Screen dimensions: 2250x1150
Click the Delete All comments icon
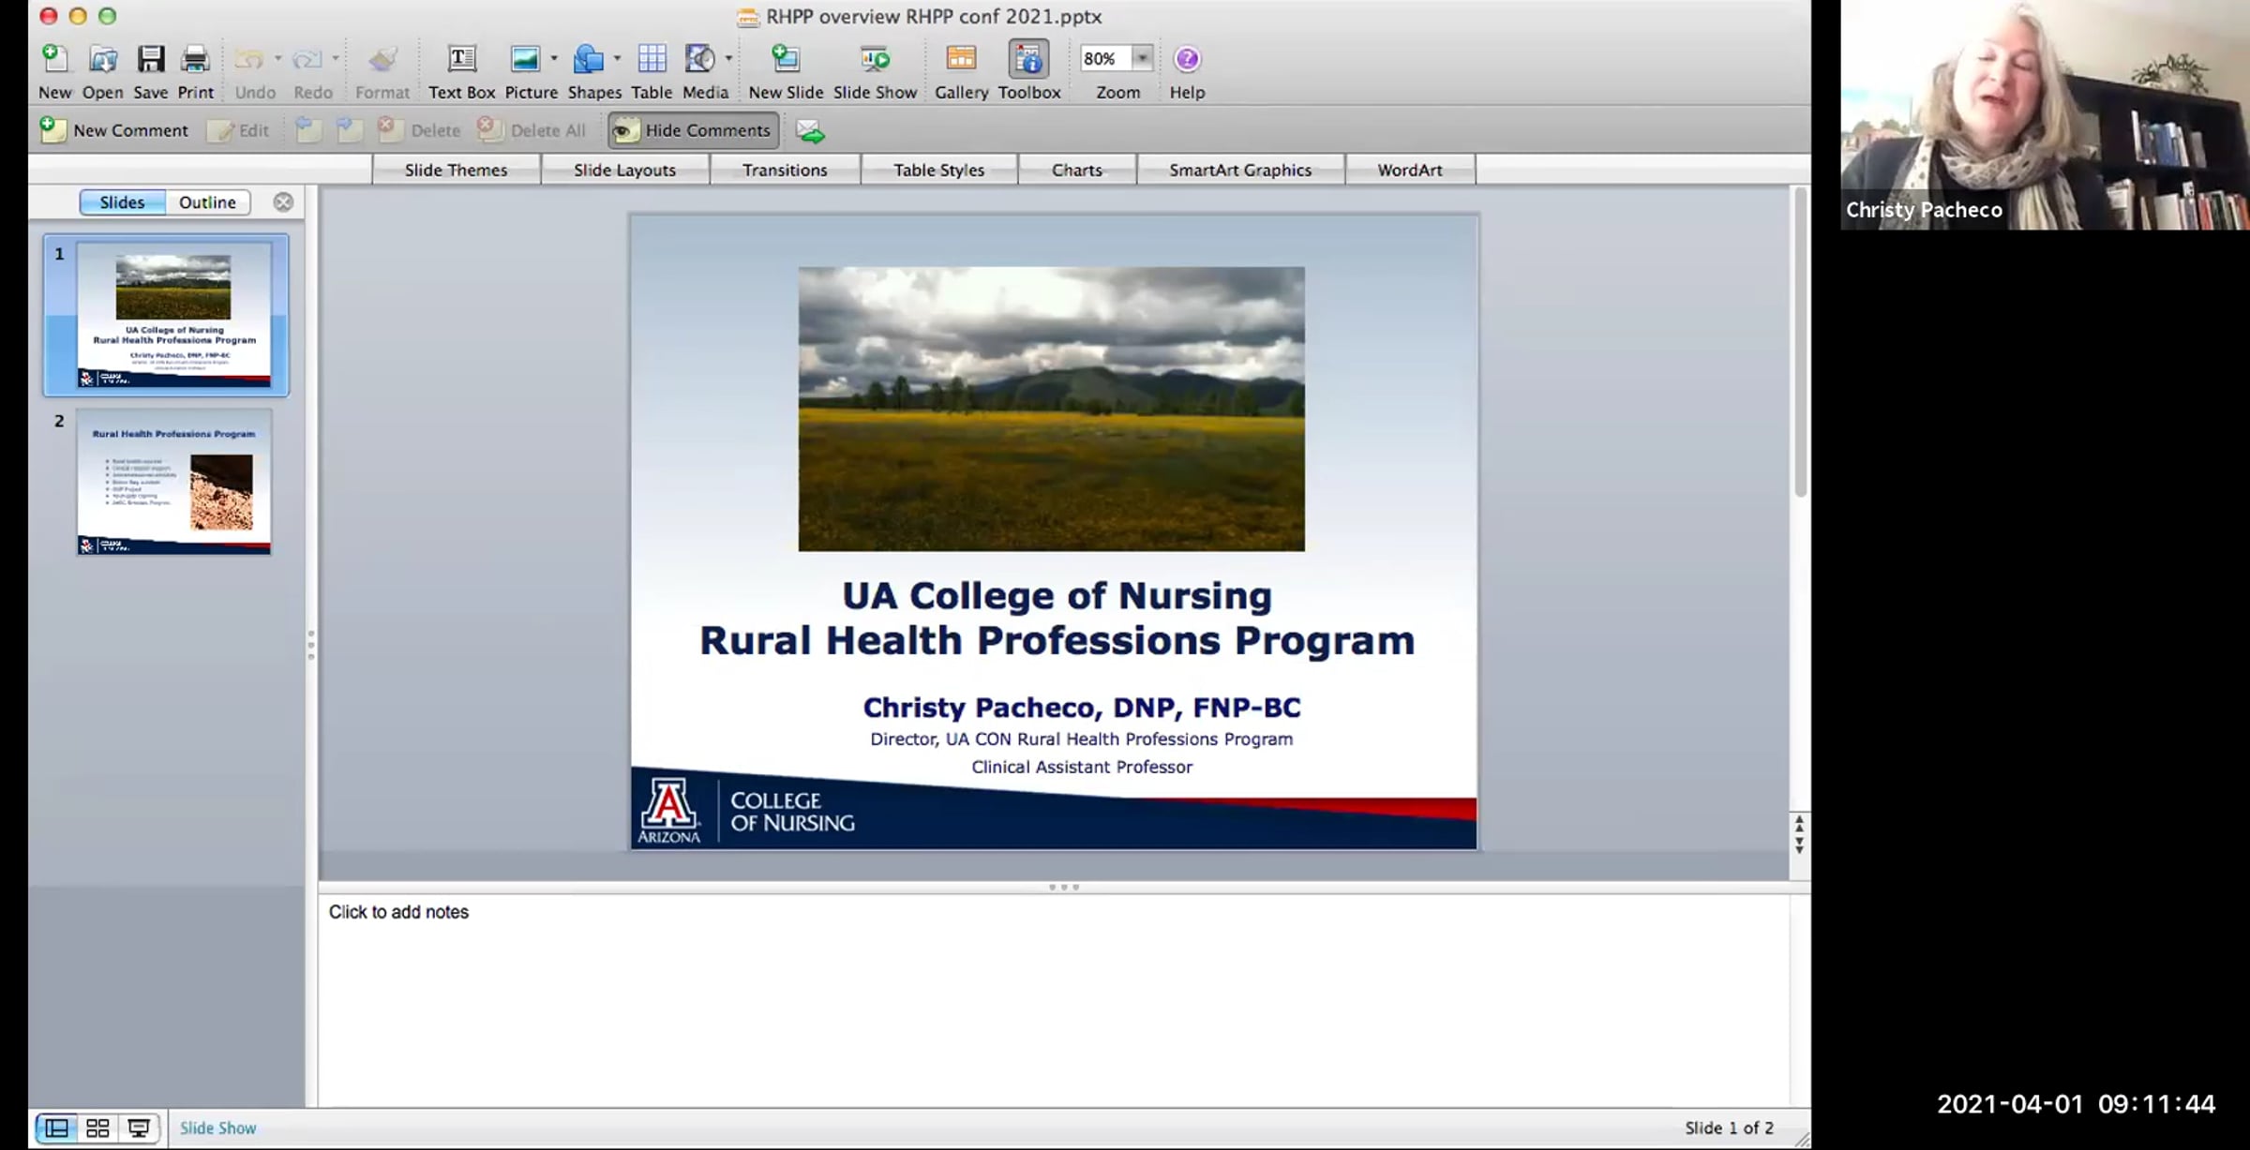point(489,130)
